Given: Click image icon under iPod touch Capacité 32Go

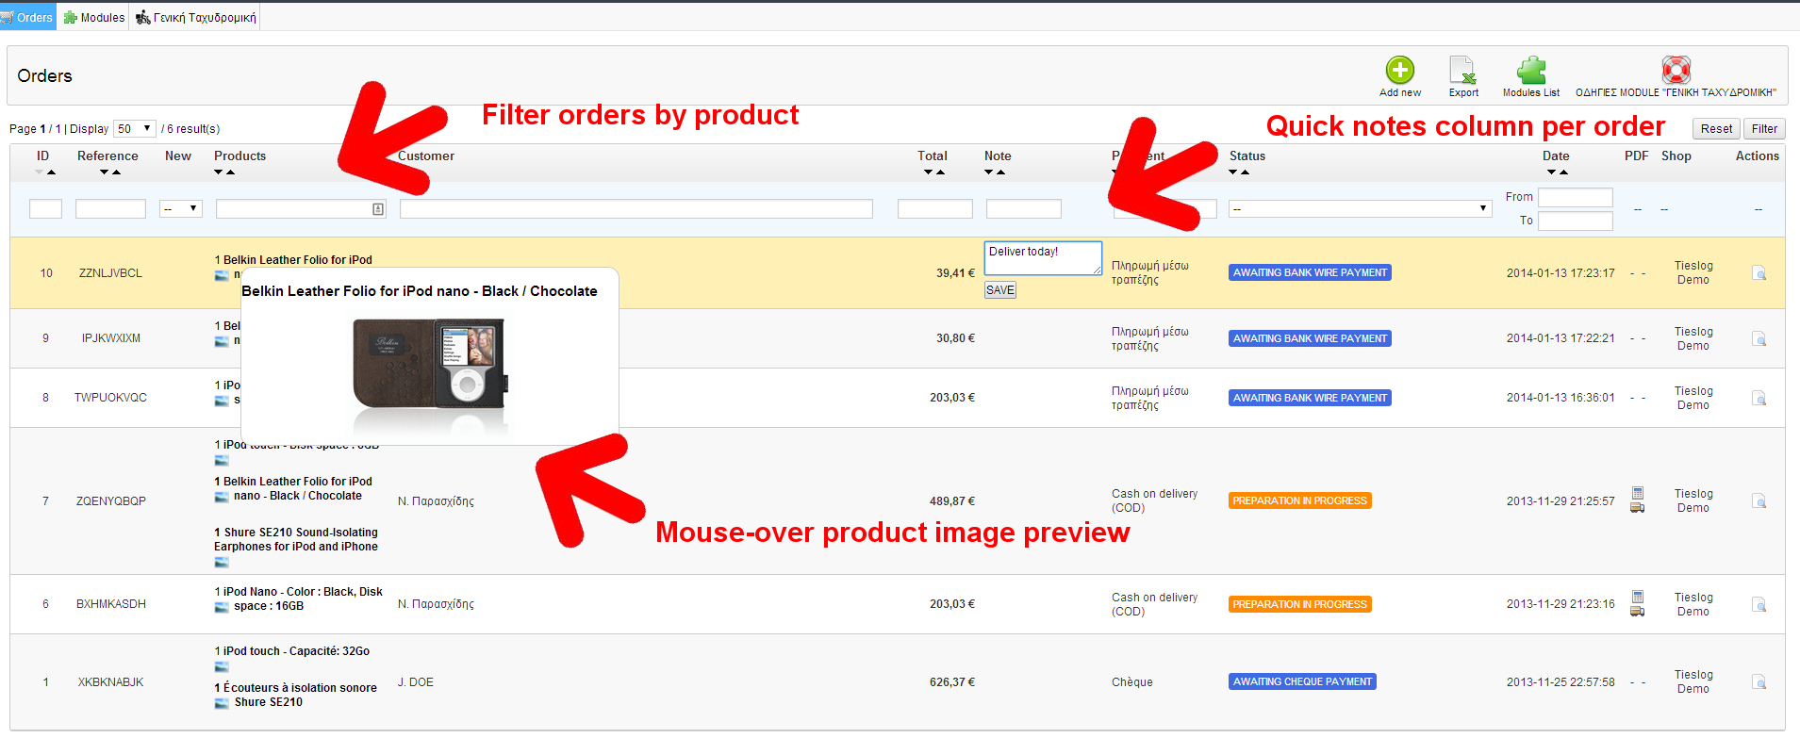Looking at the screenshot, I should coord(222,667).
